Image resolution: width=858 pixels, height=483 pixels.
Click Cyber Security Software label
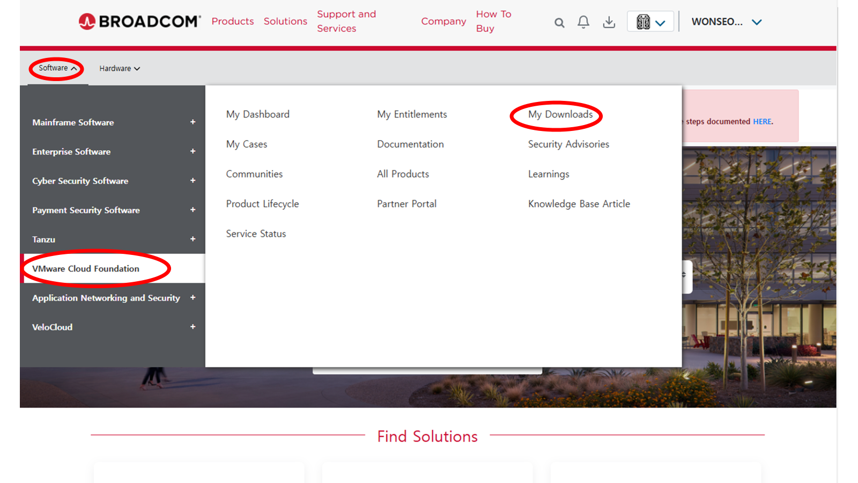[80, 181]
